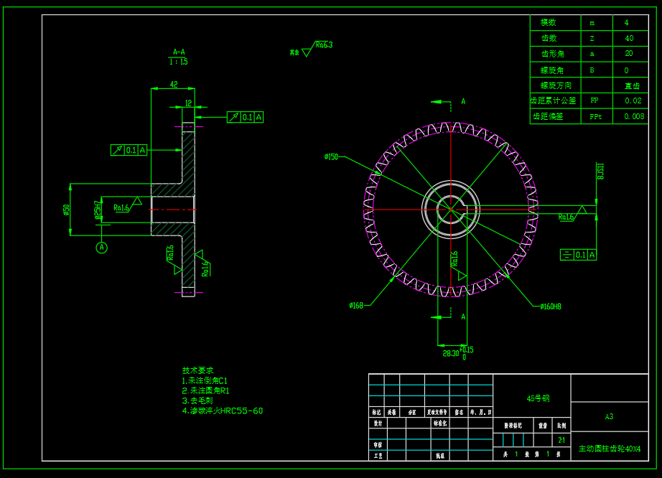Select the ø168 diameter dimension label
Image resolution: width=662 pixels, height=478 pixels.
pyautogui.click(x=357, y=305)
